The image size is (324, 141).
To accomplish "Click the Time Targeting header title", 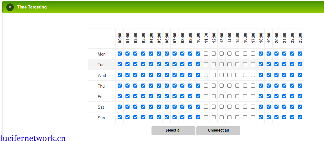I will (x=32, y=7).
